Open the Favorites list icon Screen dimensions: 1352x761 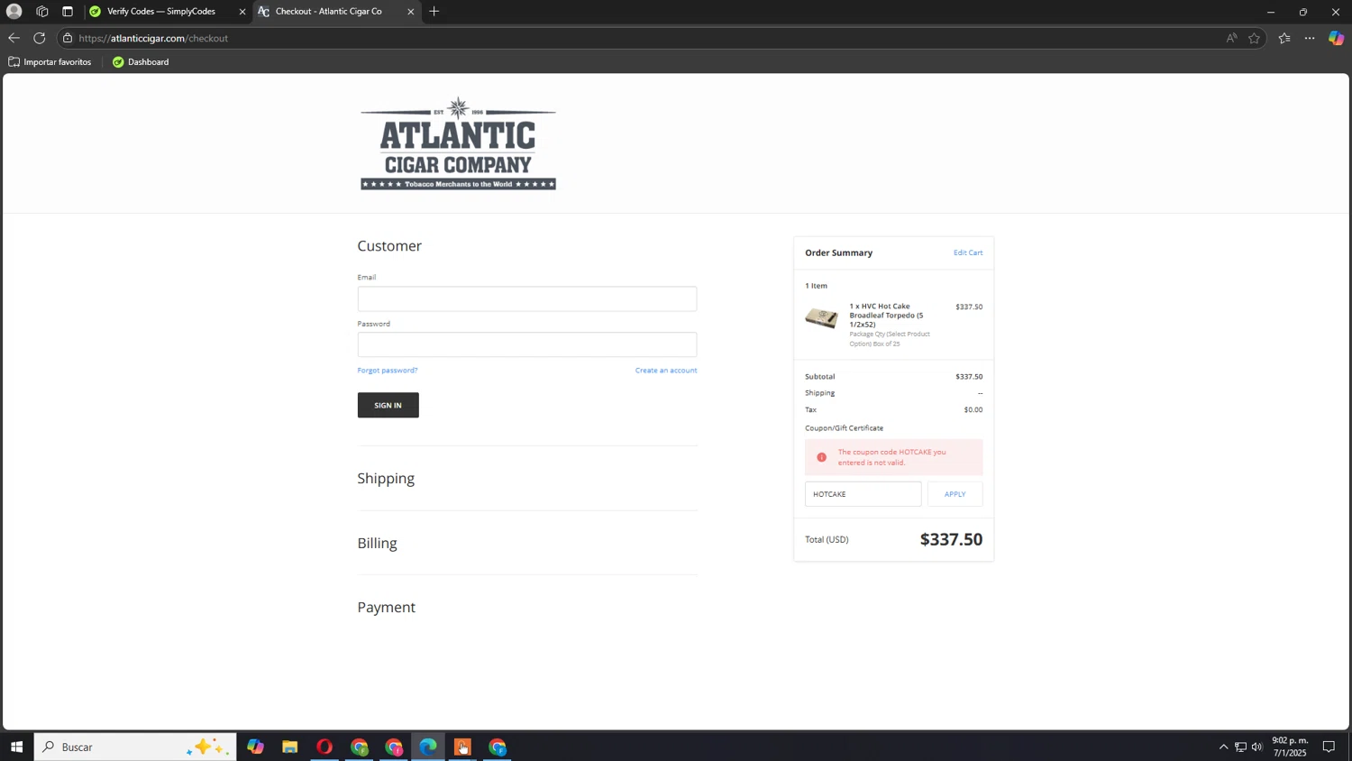click(1284, 38)
